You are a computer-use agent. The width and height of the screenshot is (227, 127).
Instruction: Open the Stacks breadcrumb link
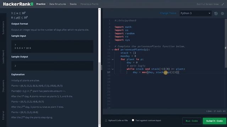pos(73,4)
